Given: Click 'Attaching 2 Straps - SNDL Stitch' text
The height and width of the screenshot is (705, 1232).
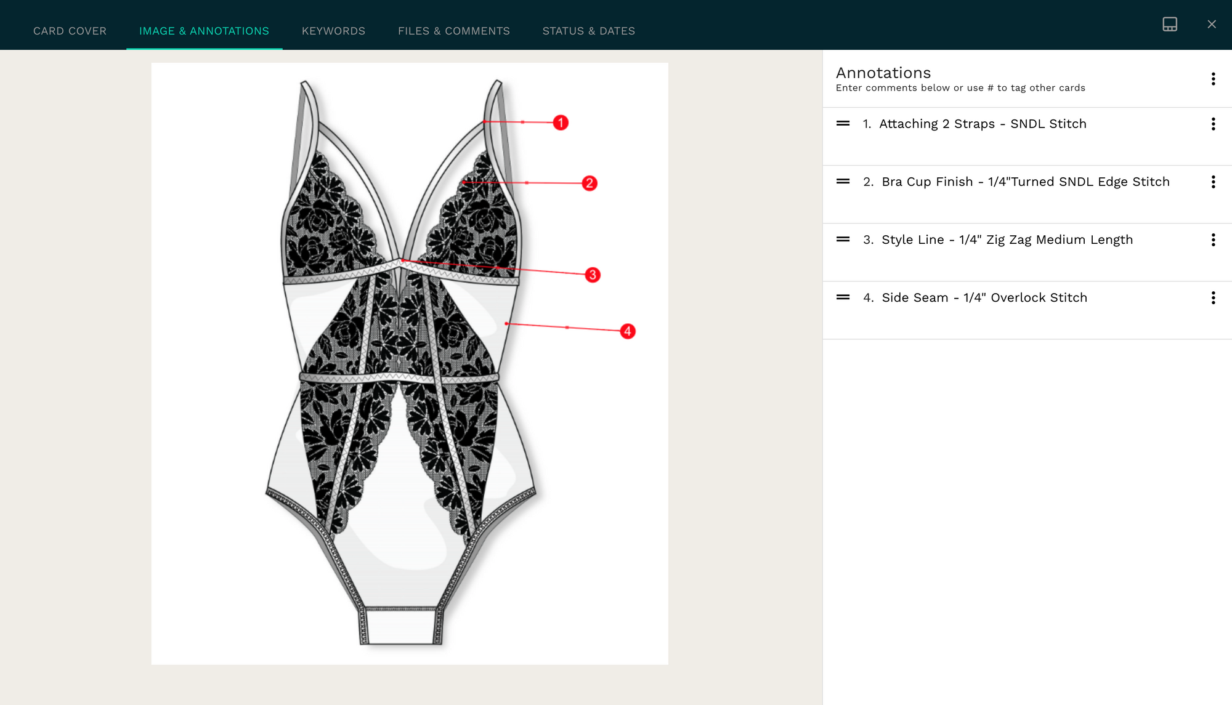Looking at the screenshot, I should click(x=983, y=124).
